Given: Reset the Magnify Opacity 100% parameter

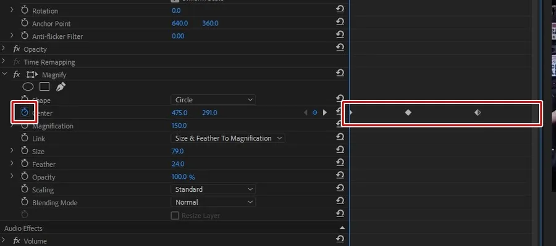Looking at the screenshot, I should click(x=340, y=175).
